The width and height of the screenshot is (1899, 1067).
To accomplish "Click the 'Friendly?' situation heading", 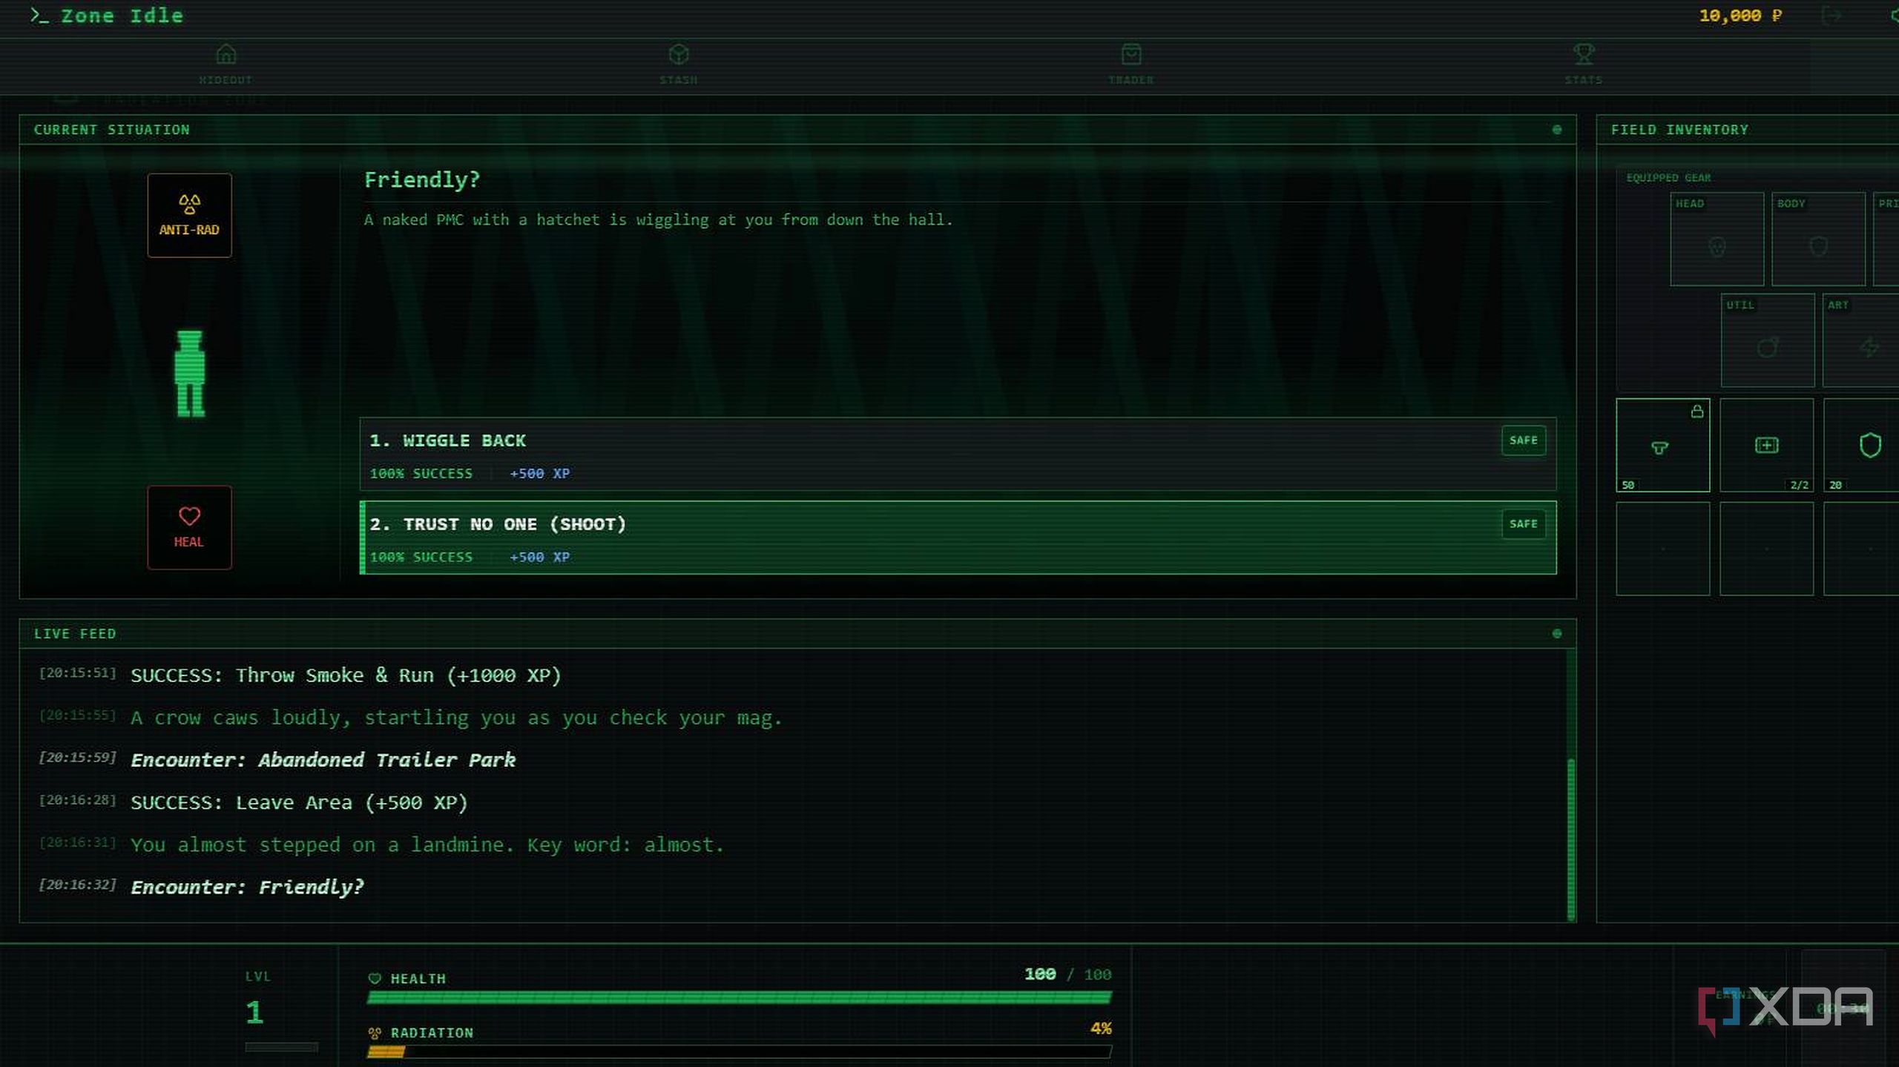I will pyautogui.click(x=422, y=180).
